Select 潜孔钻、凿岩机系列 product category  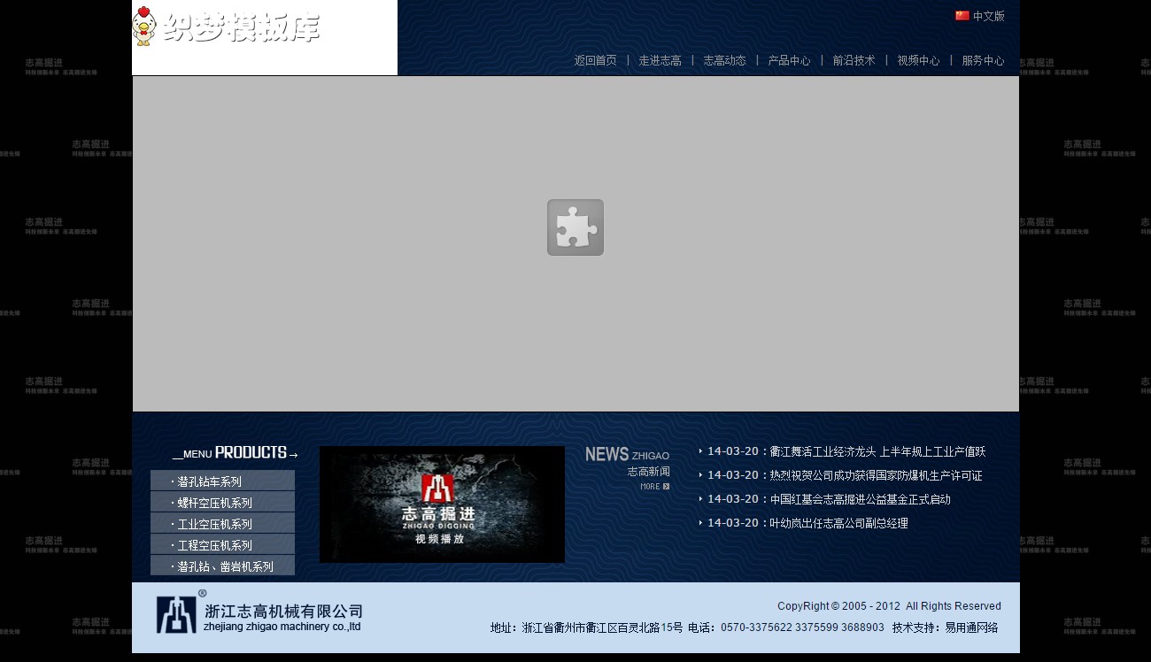click(x=222, y=566)
